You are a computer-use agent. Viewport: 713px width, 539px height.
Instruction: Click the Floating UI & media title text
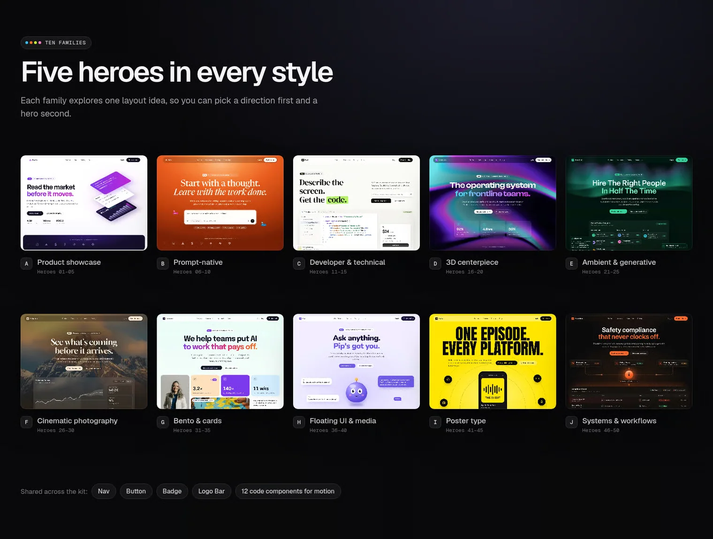point(343,421)
